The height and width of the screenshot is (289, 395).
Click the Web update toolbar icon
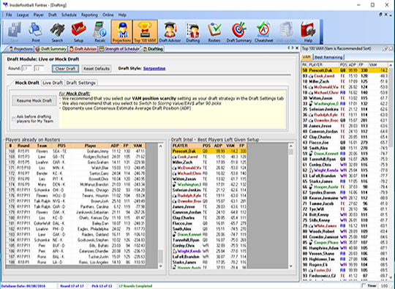click(x=286, y=31)
